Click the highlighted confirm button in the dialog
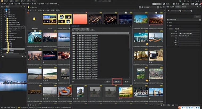 (117, 82)
